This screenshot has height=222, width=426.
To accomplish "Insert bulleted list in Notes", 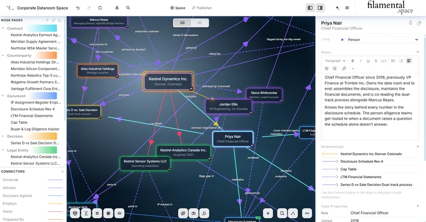I will 393,61.
